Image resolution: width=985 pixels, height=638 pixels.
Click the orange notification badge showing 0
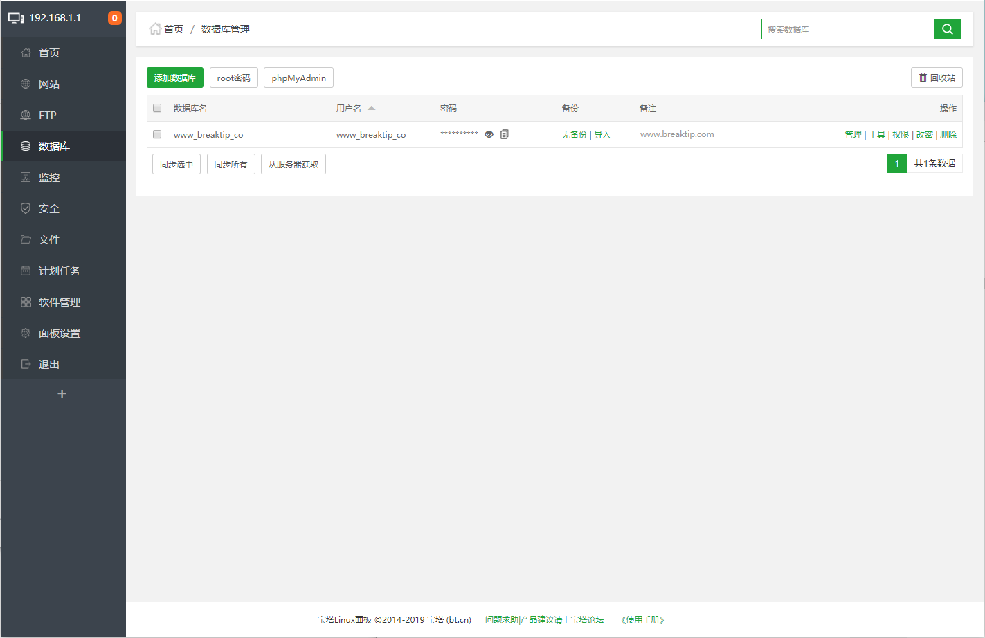click(114, 18)
